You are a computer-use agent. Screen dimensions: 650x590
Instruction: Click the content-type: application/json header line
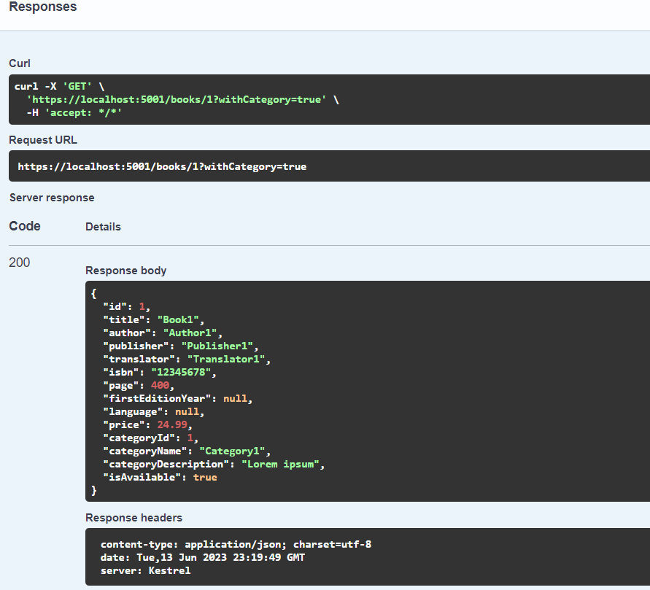click(236, 545)
